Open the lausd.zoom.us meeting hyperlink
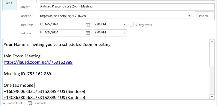 click(38, 62)
